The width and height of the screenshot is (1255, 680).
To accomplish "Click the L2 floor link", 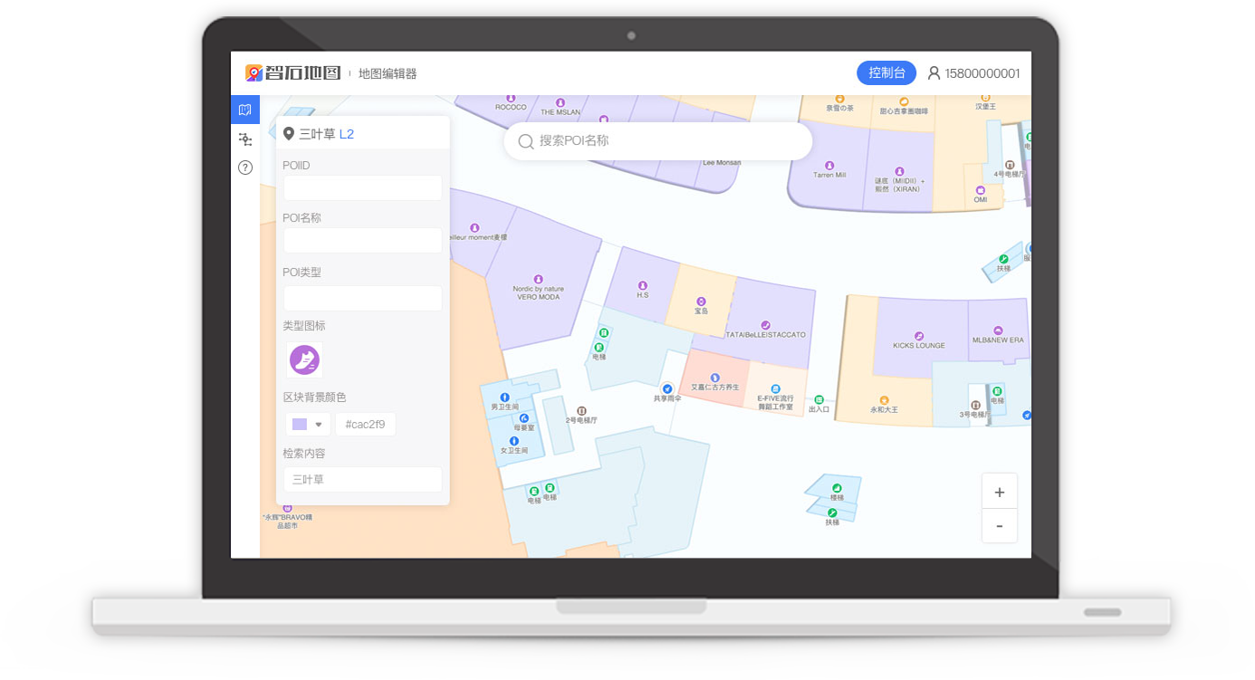I will tap(347, 134).
